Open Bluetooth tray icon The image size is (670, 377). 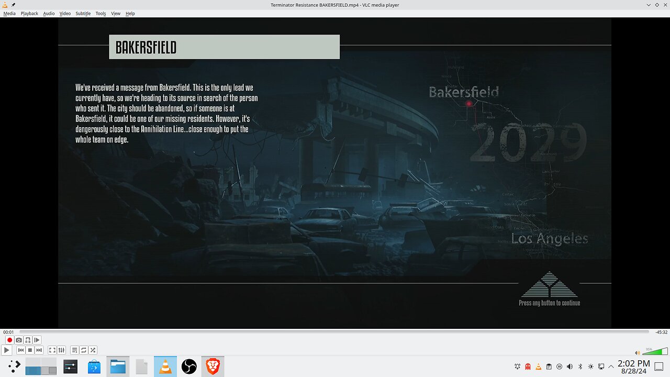(x=580, y=367)
